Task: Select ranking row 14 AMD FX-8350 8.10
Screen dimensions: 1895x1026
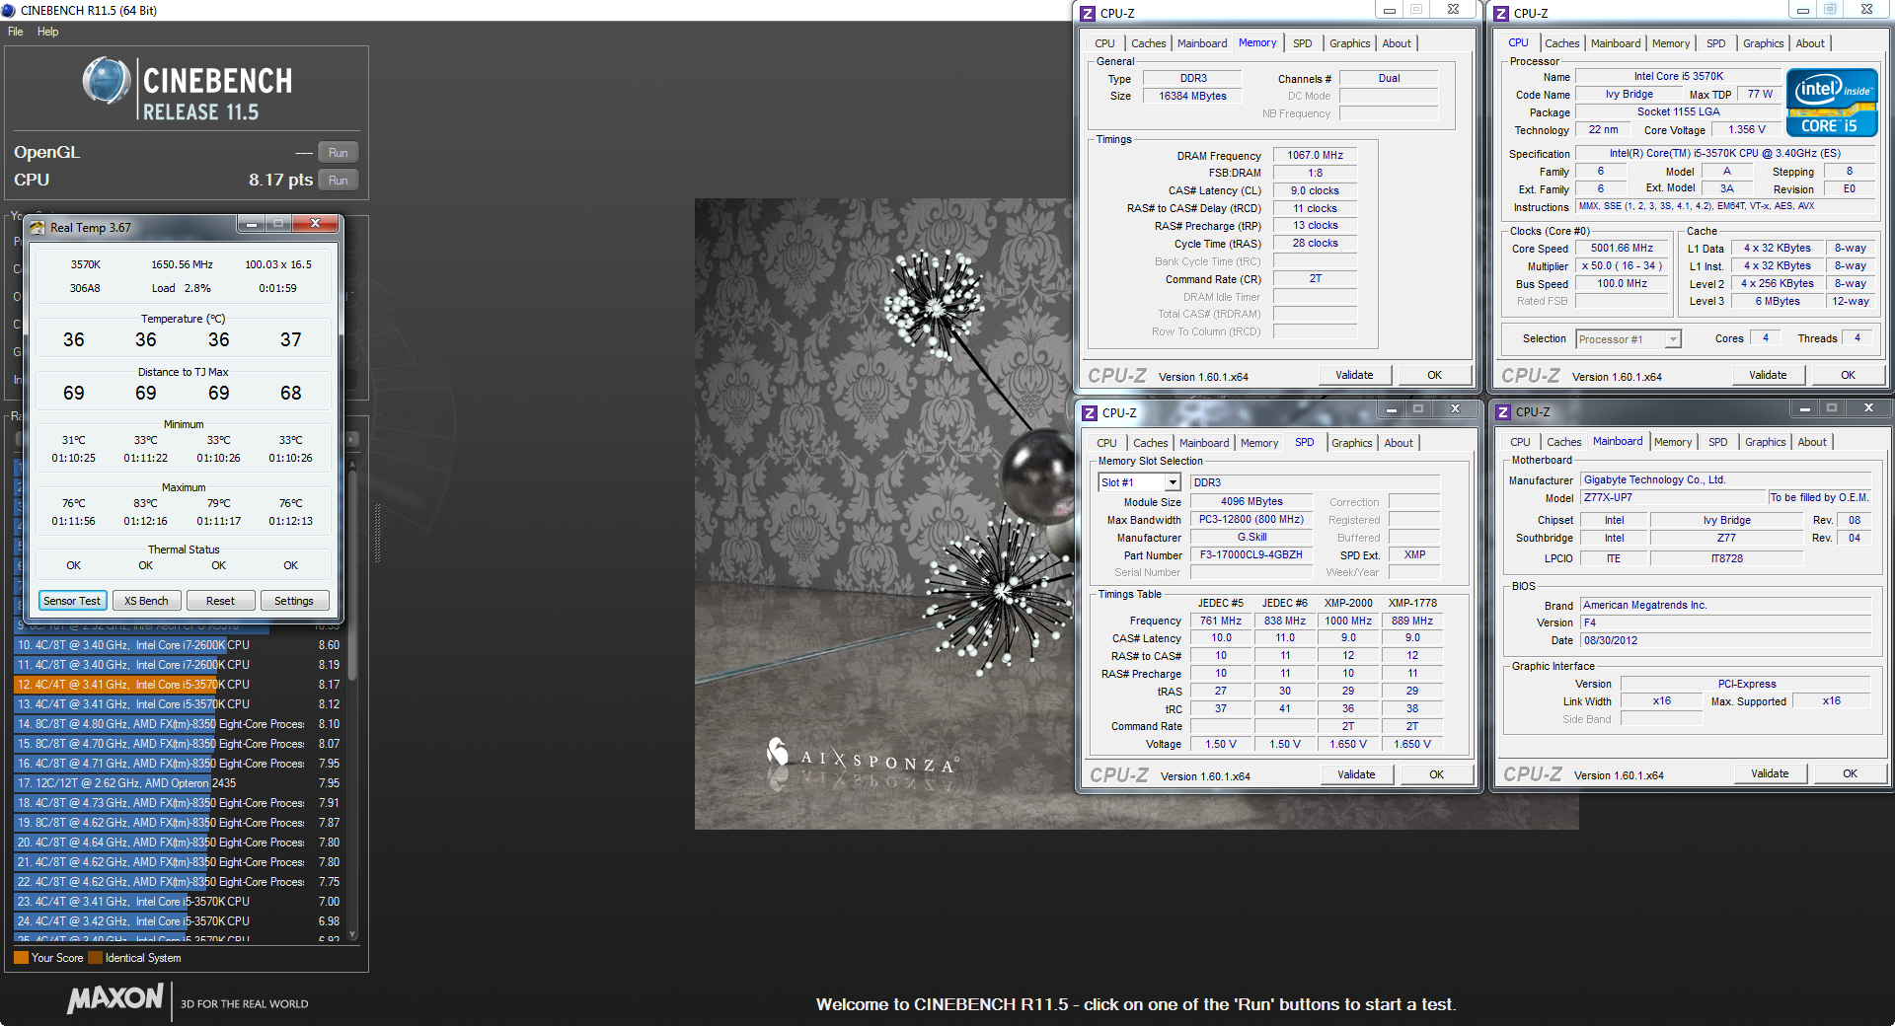Action: pyautogui.click(x=178, y=724)
